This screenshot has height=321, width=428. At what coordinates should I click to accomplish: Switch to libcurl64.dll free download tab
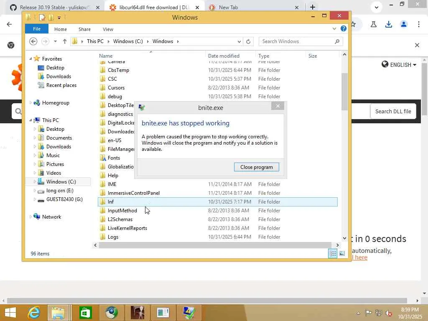153,8
